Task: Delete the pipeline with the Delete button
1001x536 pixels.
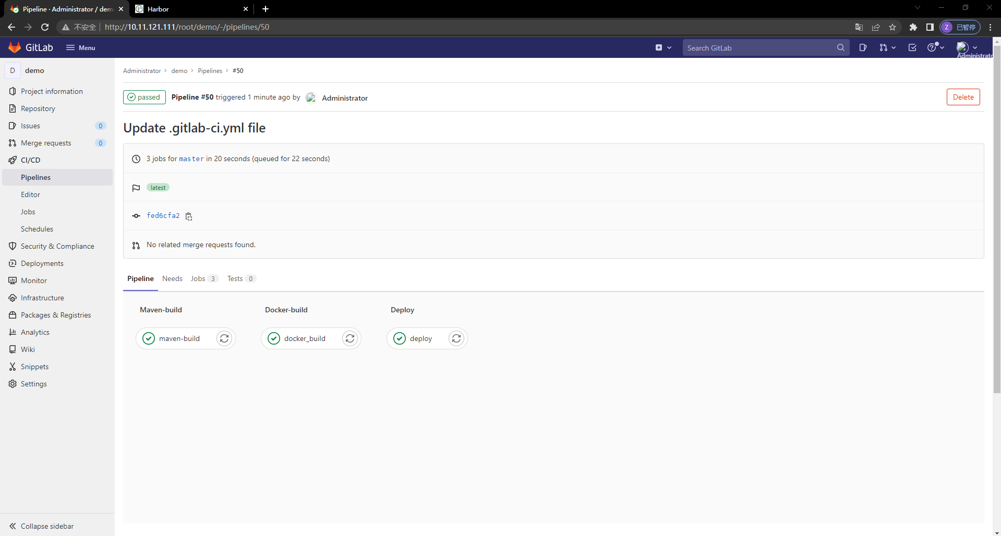Action: [963, 97]
